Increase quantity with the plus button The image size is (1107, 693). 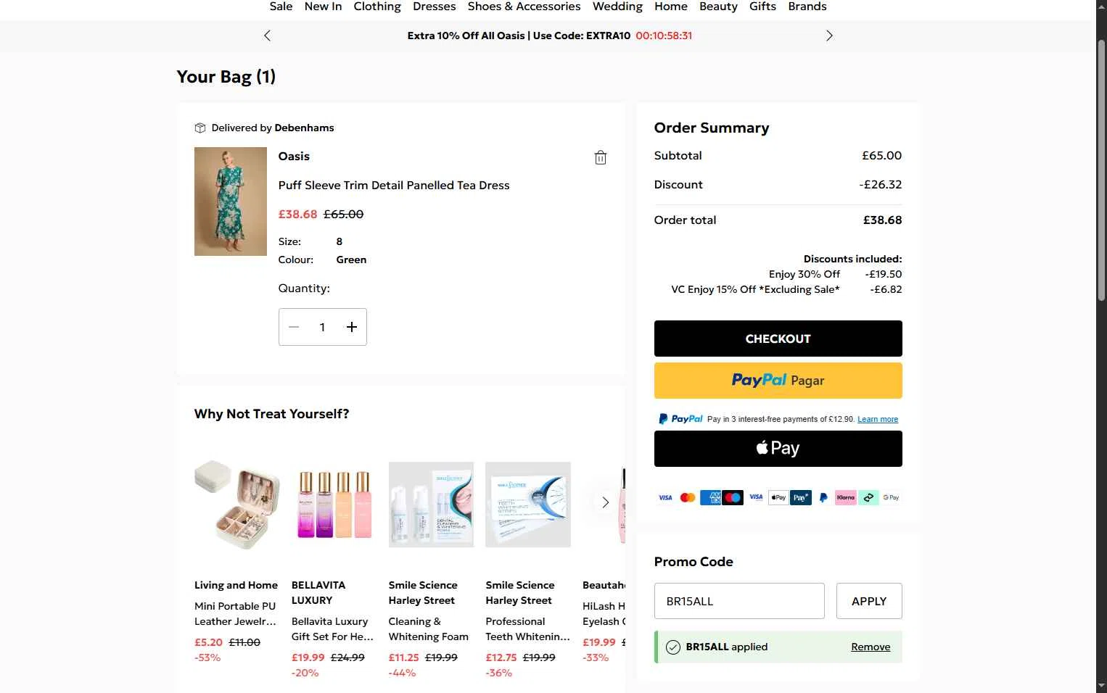click(352, 327)
